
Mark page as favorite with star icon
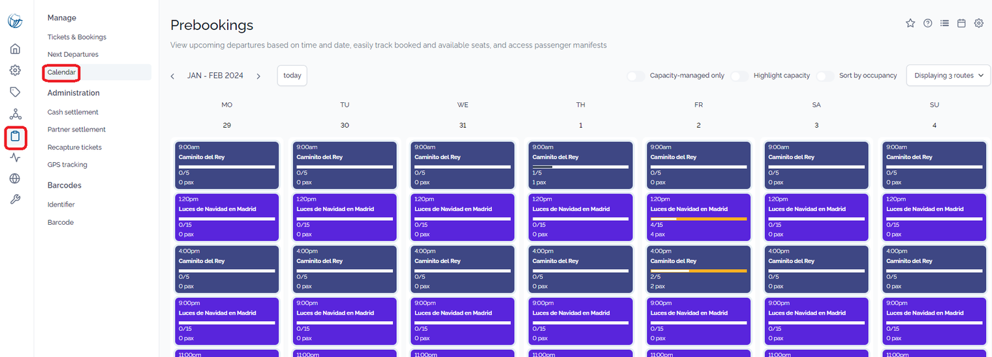[910, 23]
